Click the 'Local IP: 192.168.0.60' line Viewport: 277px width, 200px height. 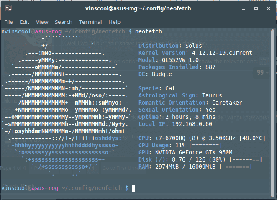pos(175,124)
